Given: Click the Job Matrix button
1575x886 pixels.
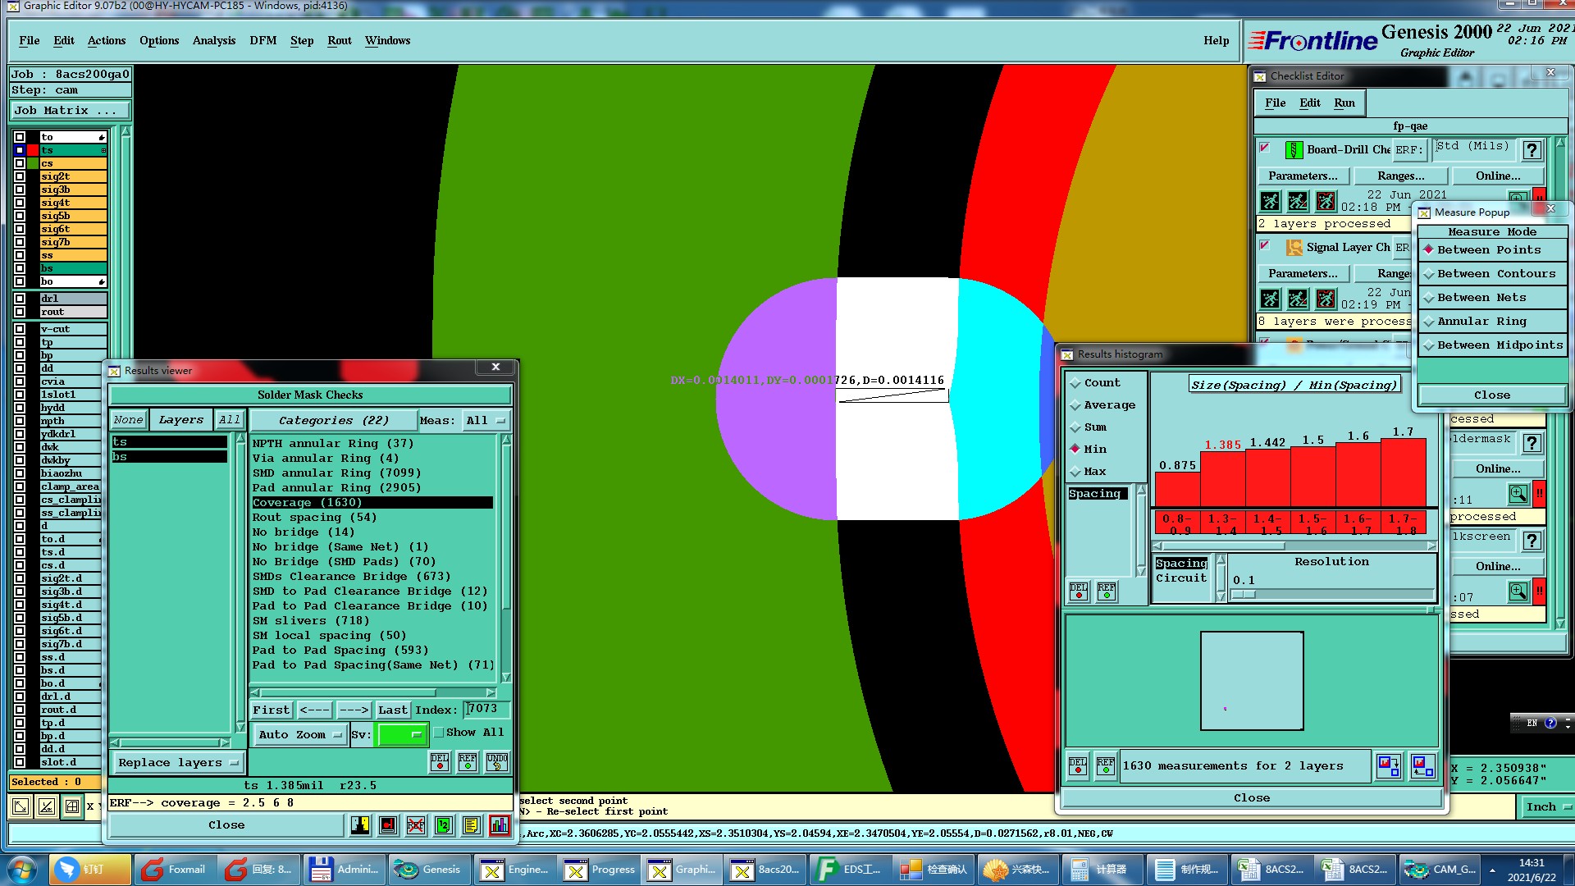Looking at the screenshot, I should tap(69, 111).
